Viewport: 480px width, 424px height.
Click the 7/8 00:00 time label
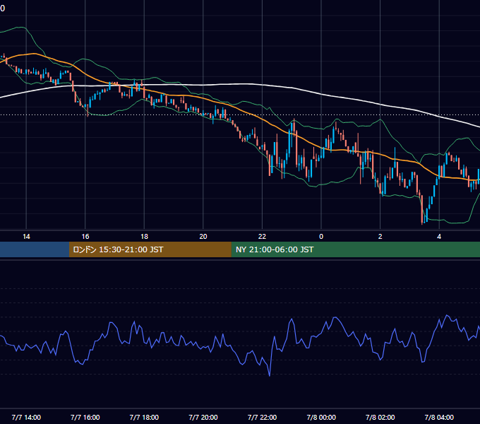[x=321, y=417]
